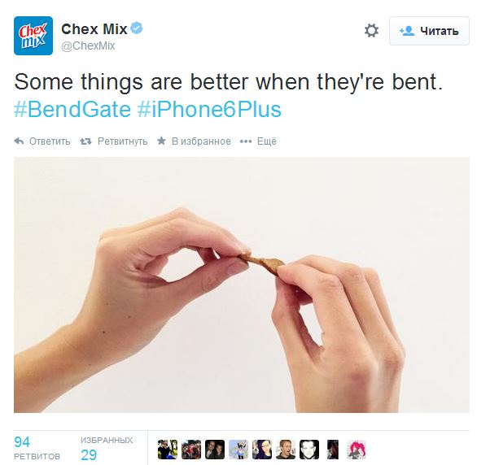
Task: Click the Chex Mix account name
Action: [x=94, y=29]
